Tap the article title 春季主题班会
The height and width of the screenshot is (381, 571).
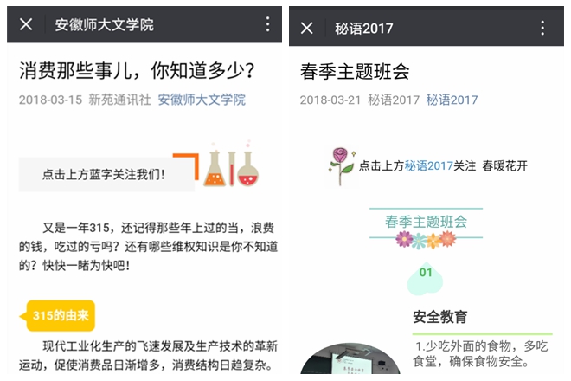click(355, 71)
